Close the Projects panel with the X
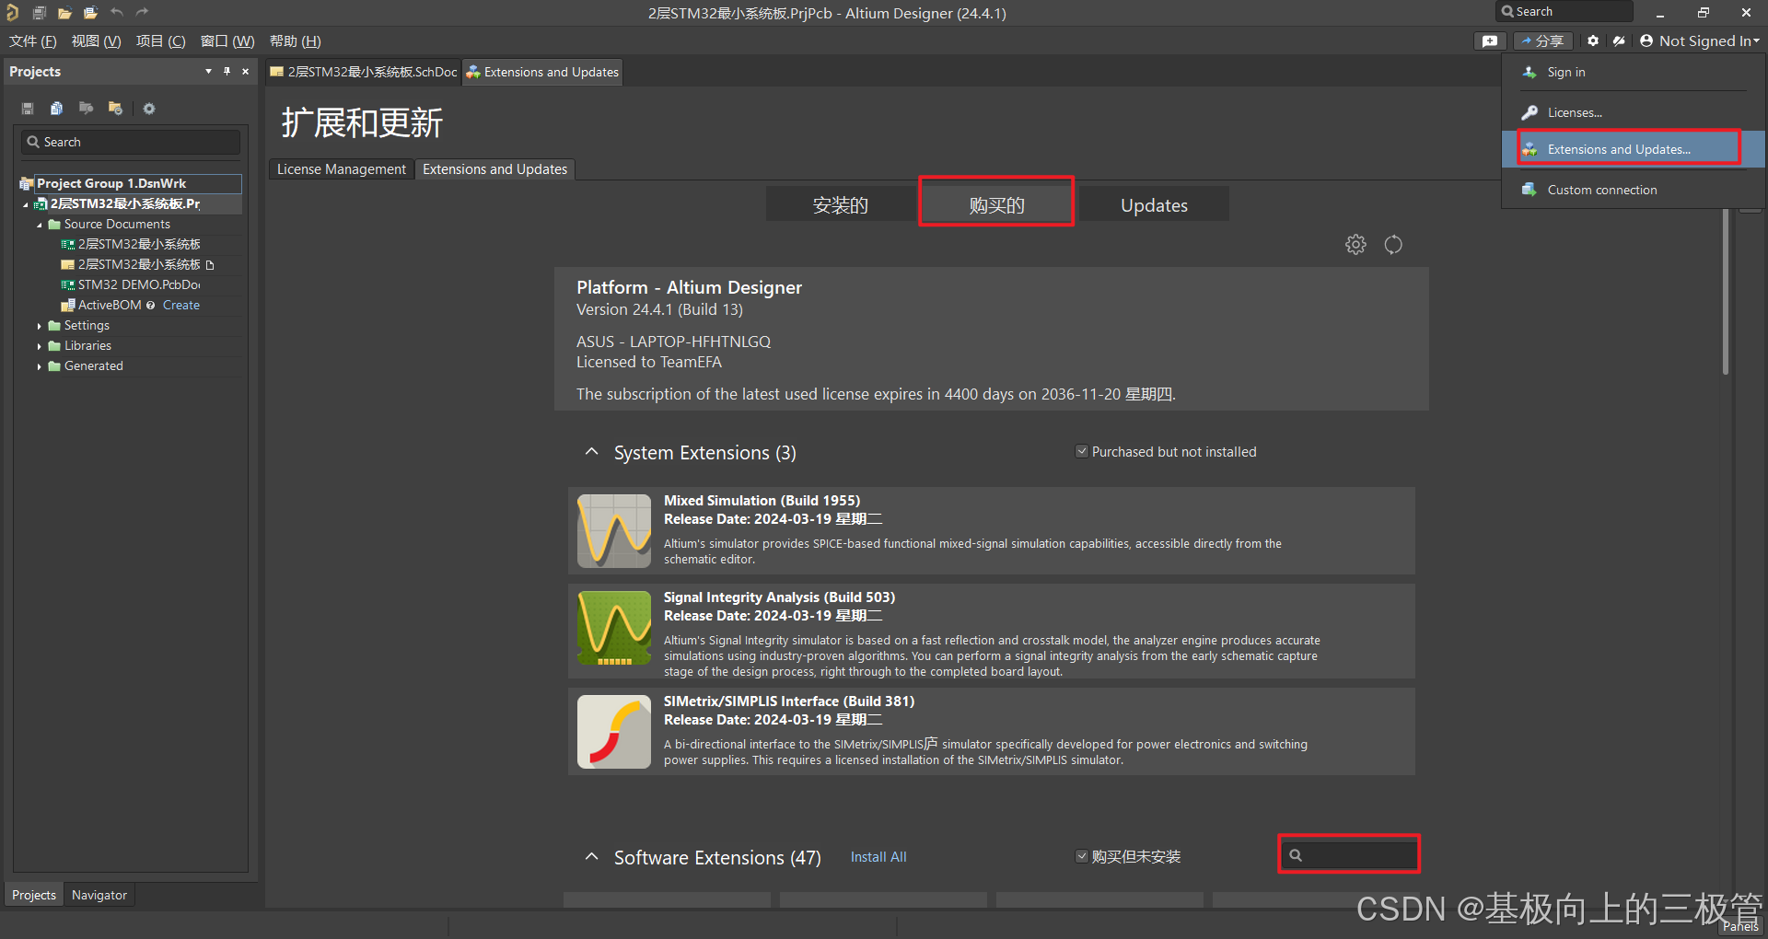This screenshot has height=939, width=1768. tap(245, 71)
